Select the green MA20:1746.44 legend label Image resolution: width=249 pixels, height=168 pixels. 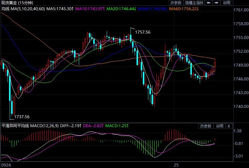coord(121,9)
